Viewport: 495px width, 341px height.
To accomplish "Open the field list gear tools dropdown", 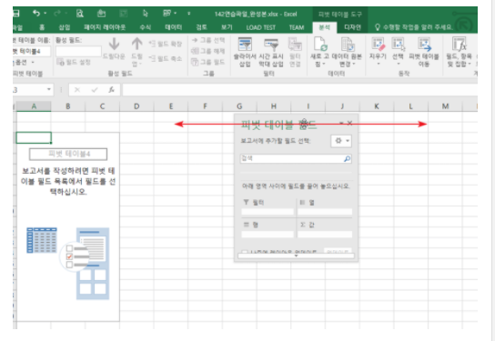I will pos(341,141).
